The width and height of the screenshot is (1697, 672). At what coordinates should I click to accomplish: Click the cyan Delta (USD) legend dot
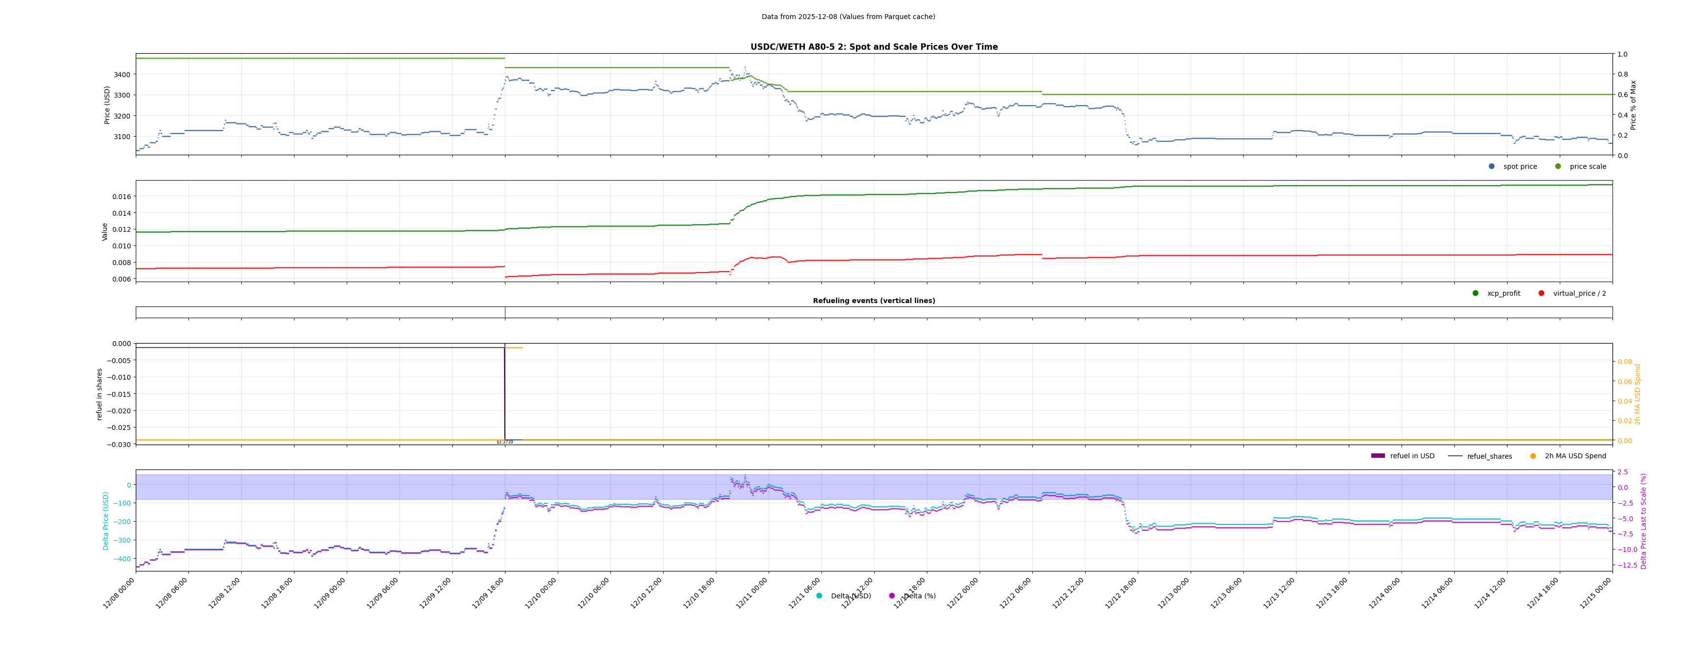819,596
